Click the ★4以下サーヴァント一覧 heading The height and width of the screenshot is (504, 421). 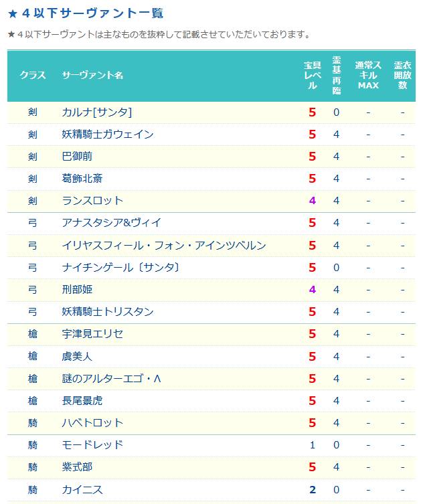pyautogui.click(x=86, y=13)
